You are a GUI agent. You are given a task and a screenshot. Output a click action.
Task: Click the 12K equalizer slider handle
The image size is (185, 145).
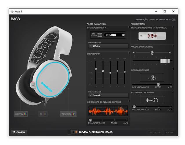point(125,72)
